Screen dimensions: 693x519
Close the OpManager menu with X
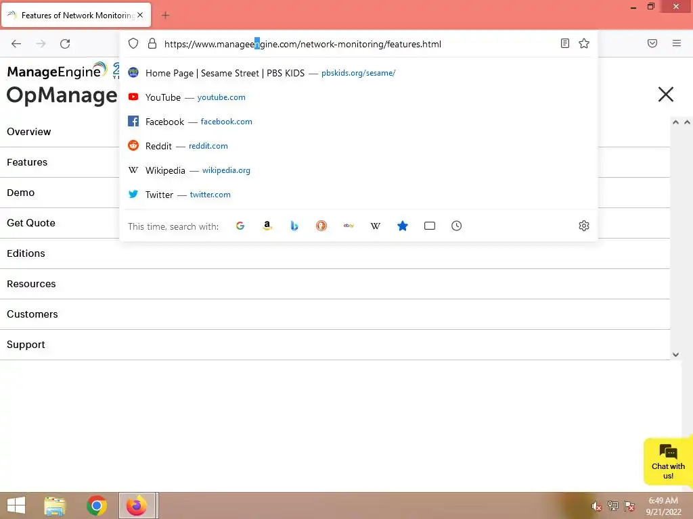(x=666, y=95)
